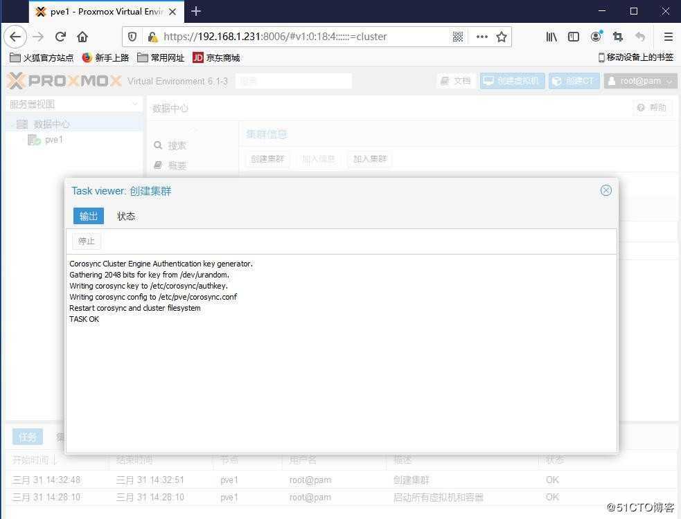Reload the current page
Image resolution: width=681 pixels, height=519 pixels.
[x=60, y=37]
